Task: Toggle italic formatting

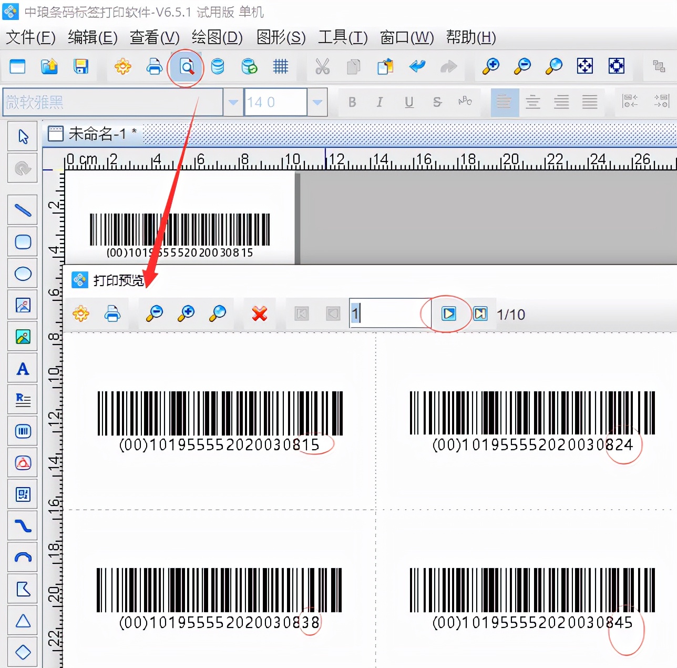Action: (380, 103)
